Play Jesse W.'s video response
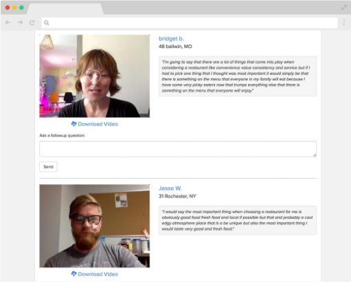 95,226
